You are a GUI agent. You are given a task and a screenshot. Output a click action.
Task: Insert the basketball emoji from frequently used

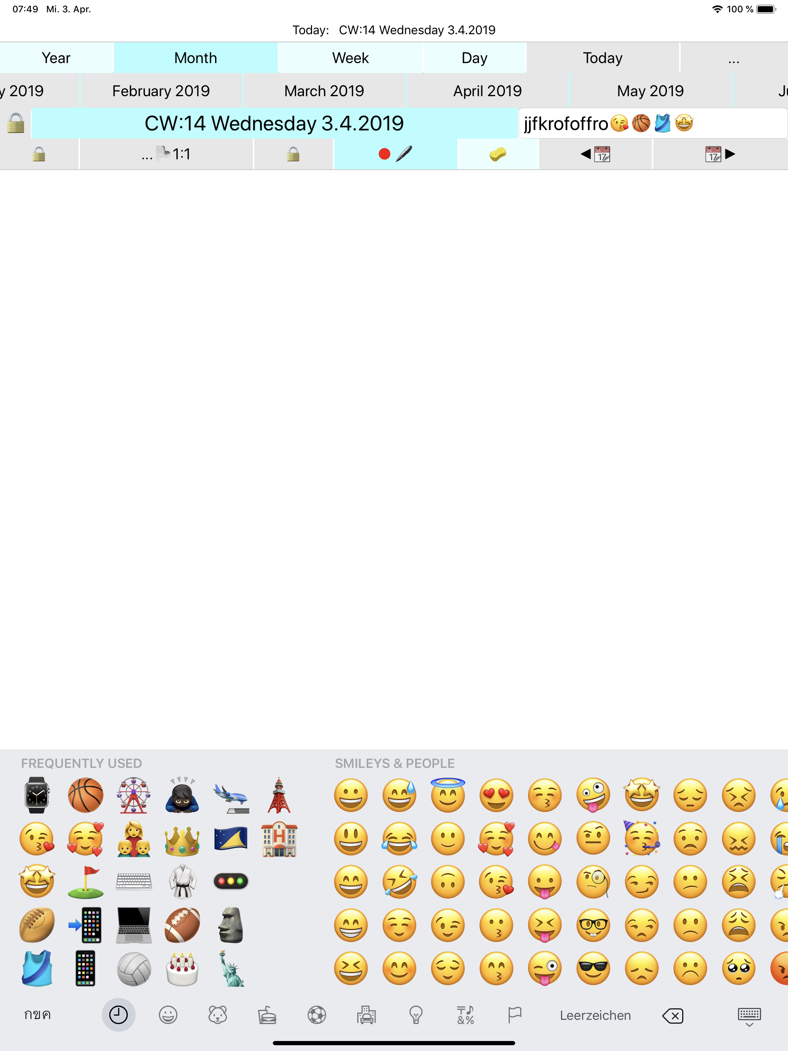[x=85, y=795]
